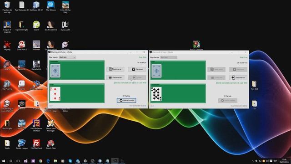The height and width of the screenshot is (164, 291).
Task: Click Desconectar in the client window
Action: (x=238, y=77)
